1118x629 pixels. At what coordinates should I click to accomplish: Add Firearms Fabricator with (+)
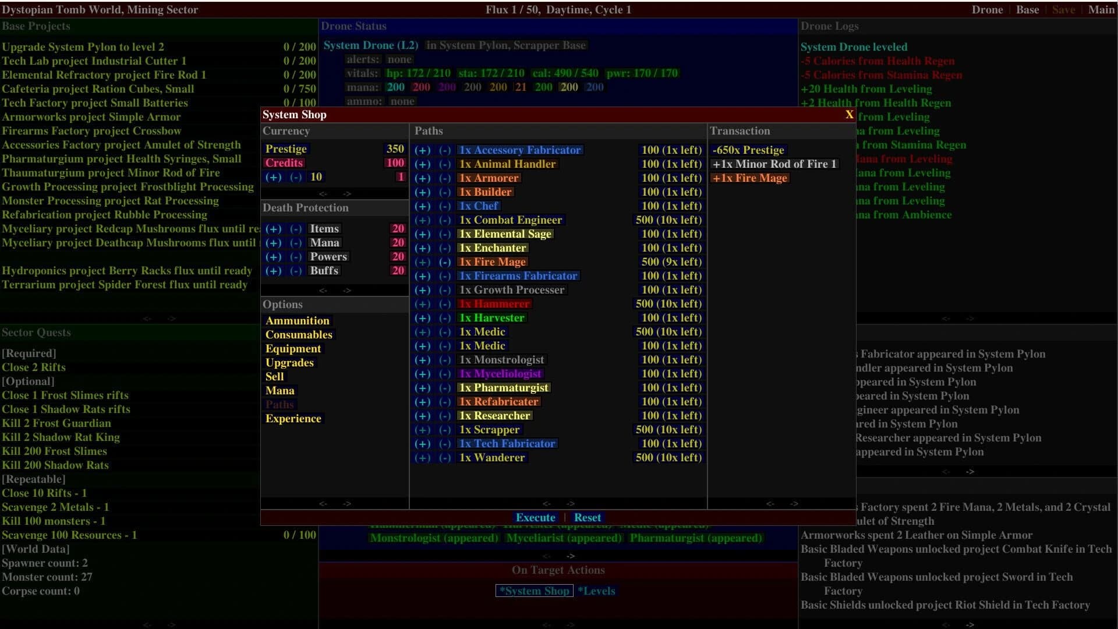(x=423, y=276)
